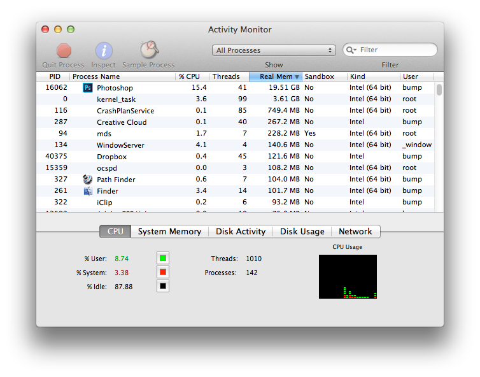
Task: Click the Finder icon in the process list
Action: coord(88,191)
